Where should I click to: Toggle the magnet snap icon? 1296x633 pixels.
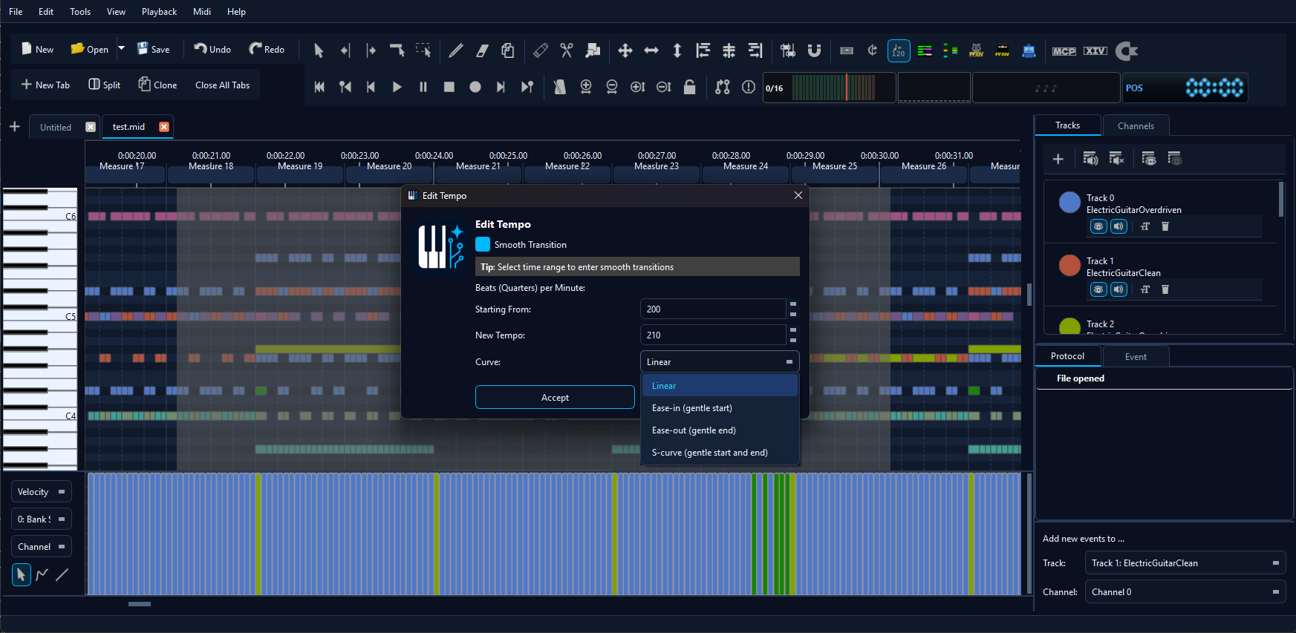coord(814,50)
